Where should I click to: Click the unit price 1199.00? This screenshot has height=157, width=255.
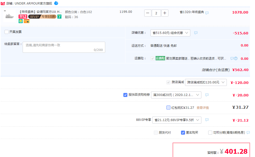tap(126, 12)
